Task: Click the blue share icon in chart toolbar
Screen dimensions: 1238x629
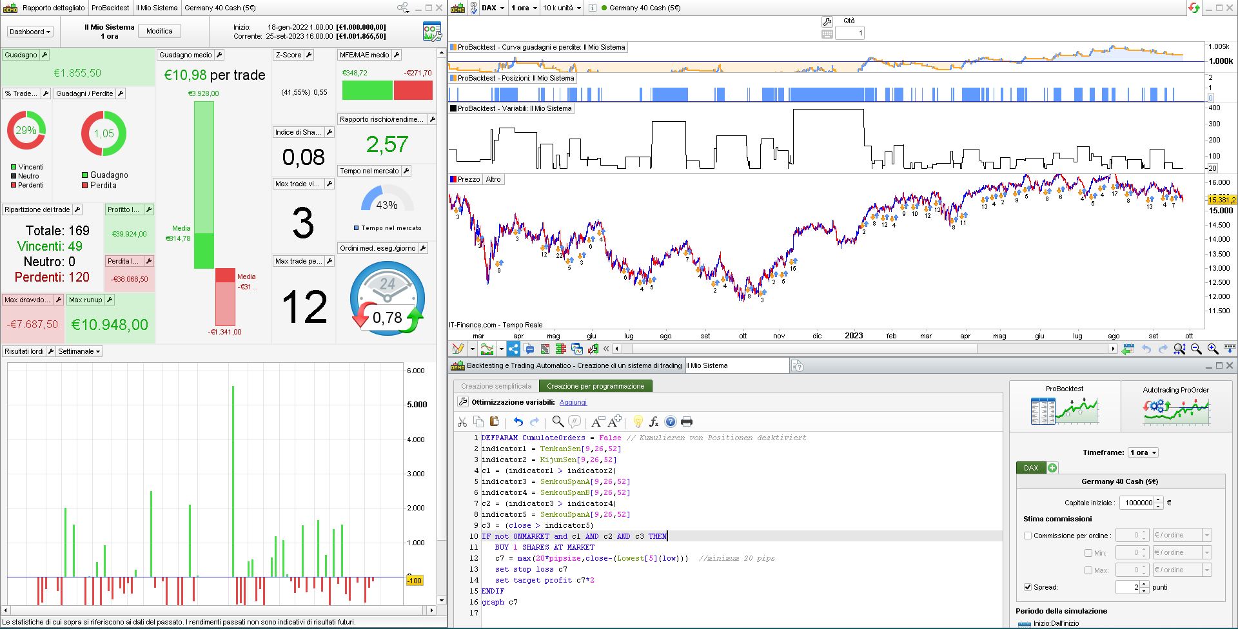Action: coord(513,349)
